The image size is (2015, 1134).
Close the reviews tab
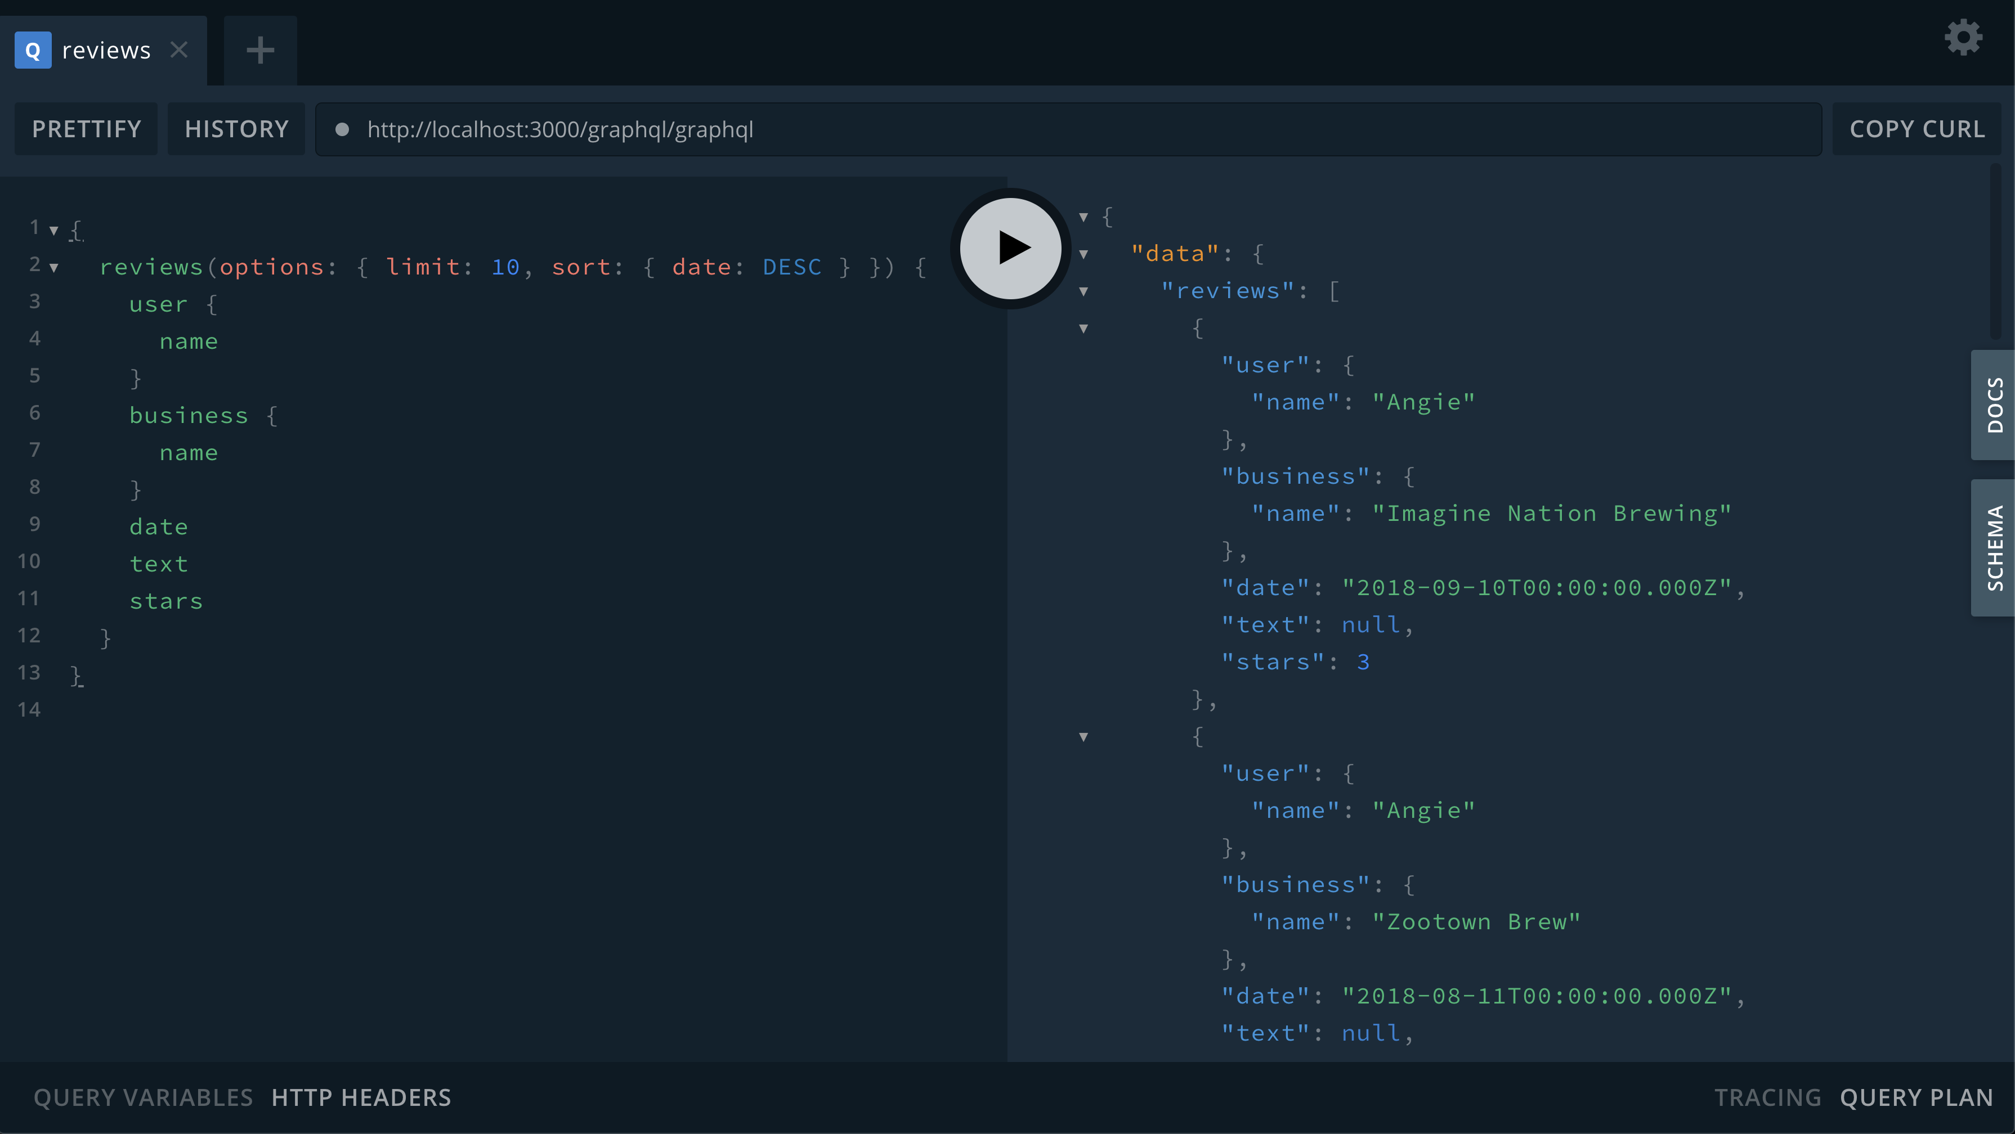point(179,50)
